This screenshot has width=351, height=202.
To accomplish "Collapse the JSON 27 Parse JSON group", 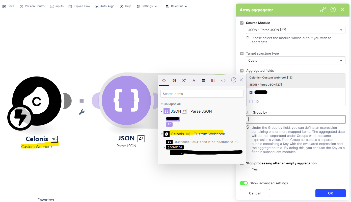I will tap(162, 111).
